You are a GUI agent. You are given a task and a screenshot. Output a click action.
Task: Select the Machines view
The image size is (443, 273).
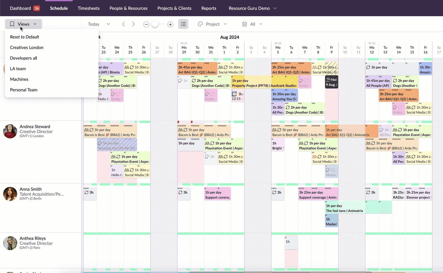click(x=19, y=79)
